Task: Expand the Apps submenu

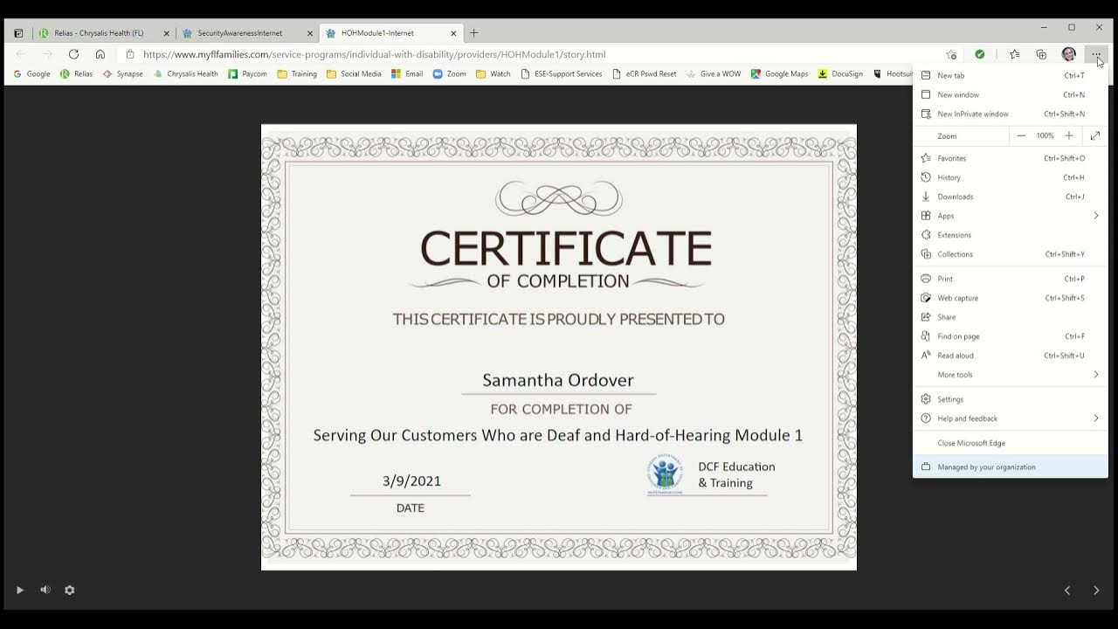Action: click(1011, 217)
